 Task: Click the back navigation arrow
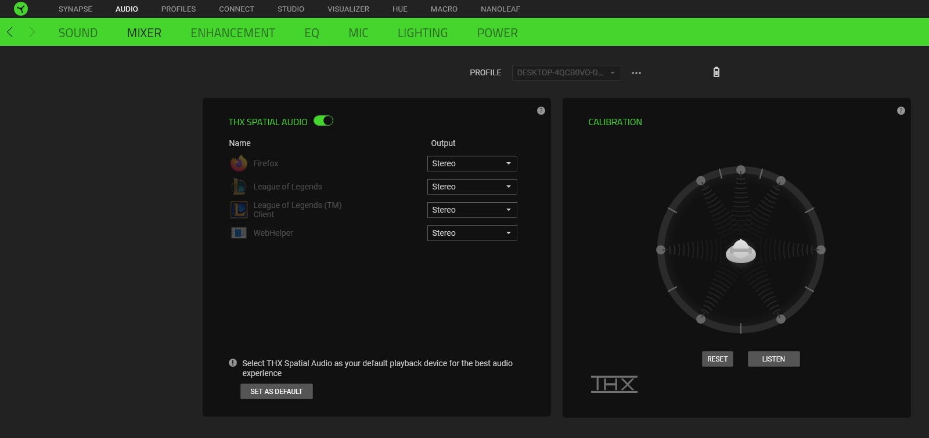pyautogui.click(x=10, y=32)
